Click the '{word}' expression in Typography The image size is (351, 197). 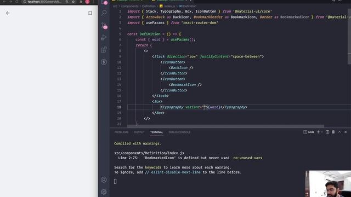pyautogui.click(x=214, y=107)
